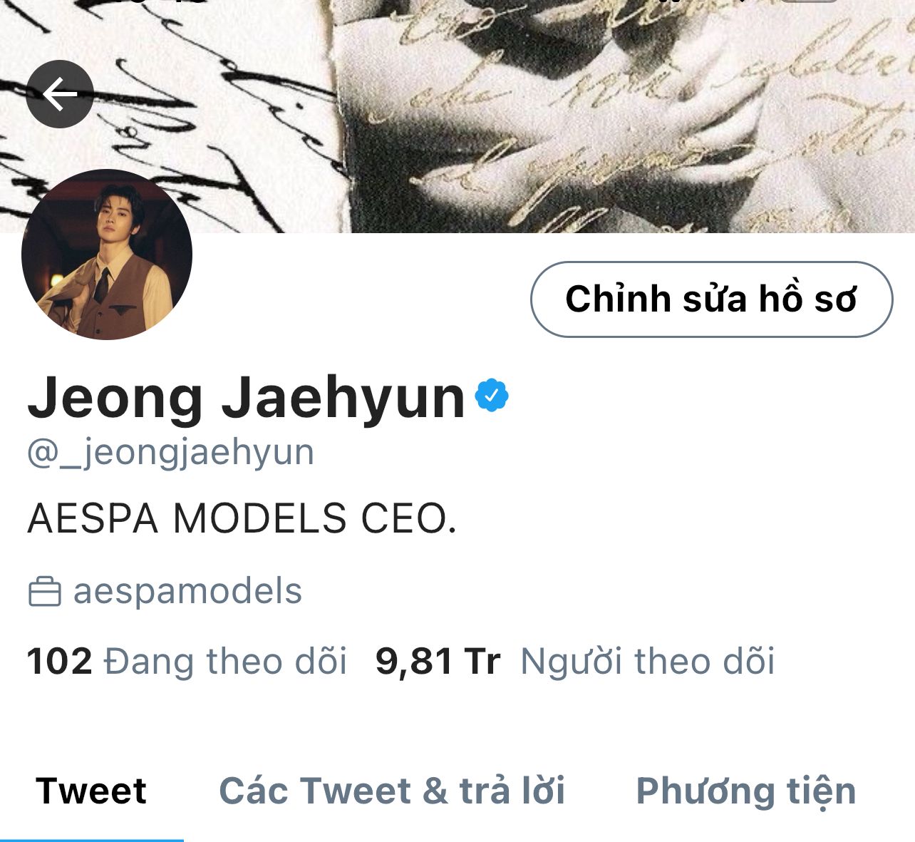Viewport: 915px width, 842px height.
Task: Click the display name Jeong Jaehyun
Action: pos(247,396)
